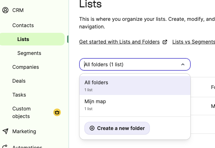The width and height of the screenshot is (215, 148).
Task: Open the Lists vs Segments link
Action: click(x=194, y=42)
